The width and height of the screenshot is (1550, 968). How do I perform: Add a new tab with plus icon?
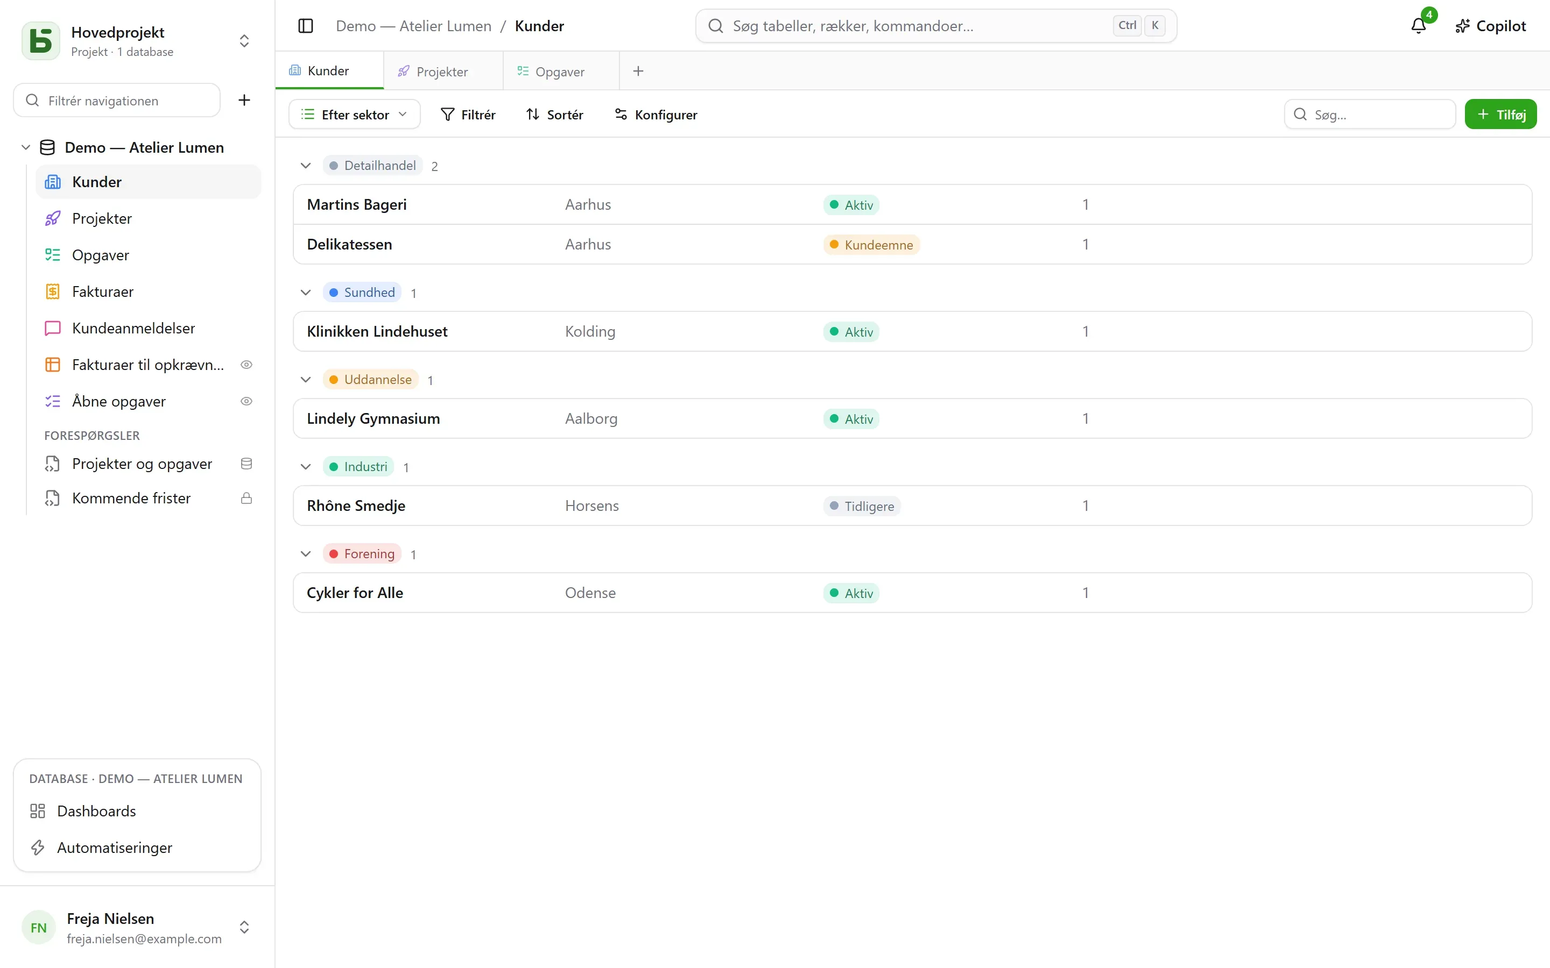click(638, 71)
